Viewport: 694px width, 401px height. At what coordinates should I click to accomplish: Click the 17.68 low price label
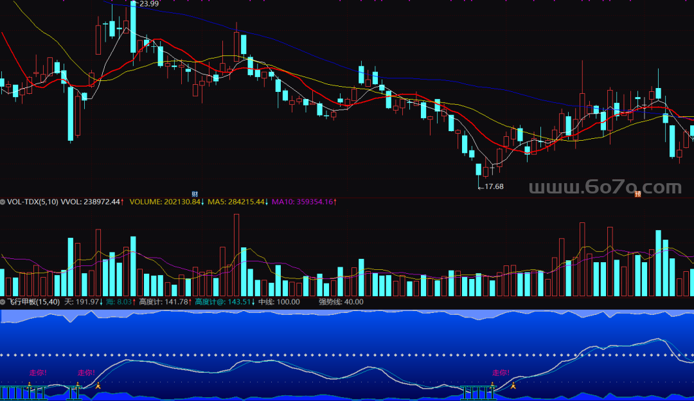(x=493, y=186)
